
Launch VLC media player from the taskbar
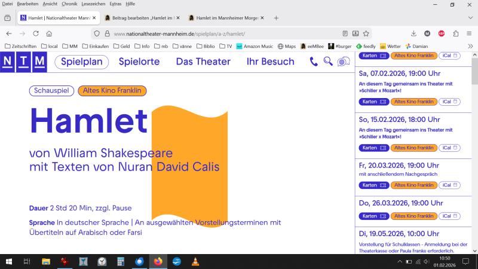tap(195, 261)
